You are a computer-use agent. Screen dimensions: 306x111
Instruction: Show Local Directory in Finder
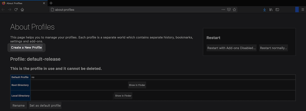123,96
